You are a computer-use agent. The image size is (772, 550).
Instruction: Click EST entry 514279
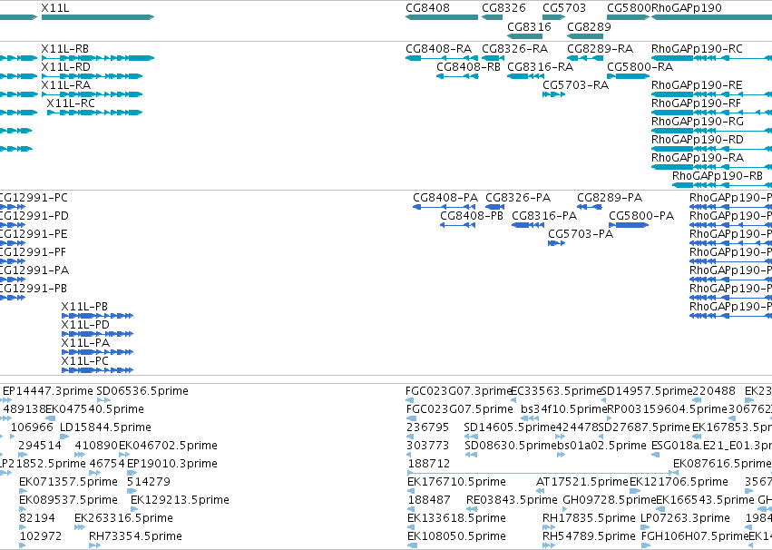[x=149, y=482]
